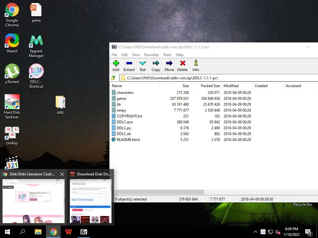This screenshot has width=318, height=238.
Task: Click the µTorrent desktop icon
Action: (x=12, y=74)
